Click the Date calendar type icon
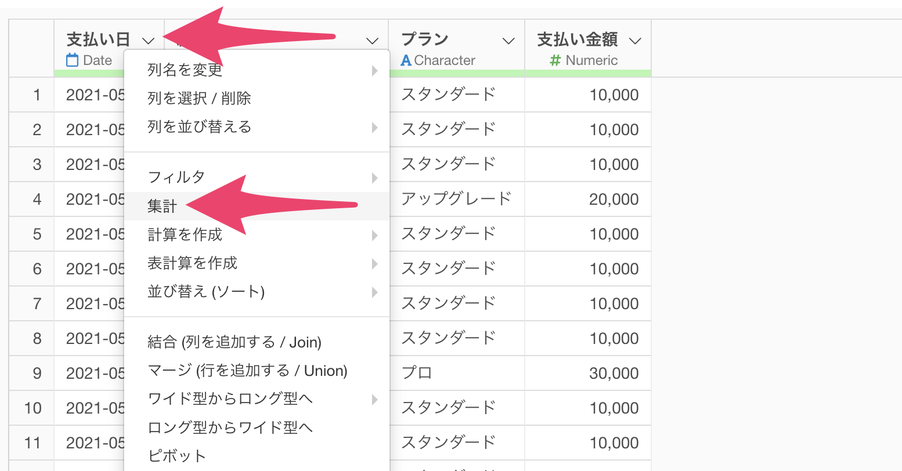902x471 pixels. pyautogui.click(x=72, y=60)
